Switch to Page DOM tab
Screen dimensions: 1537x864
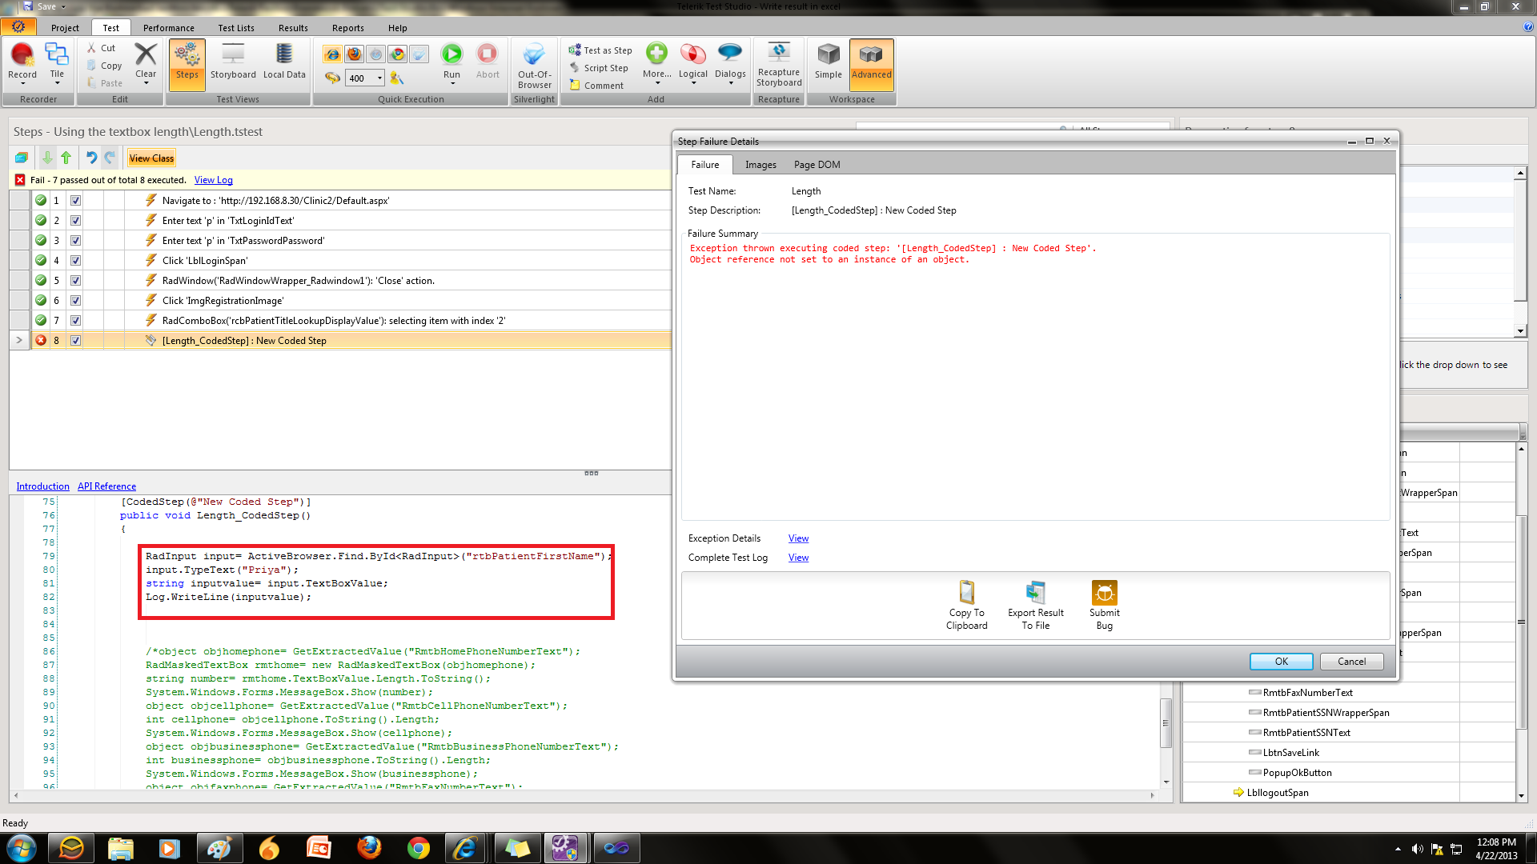817,165
